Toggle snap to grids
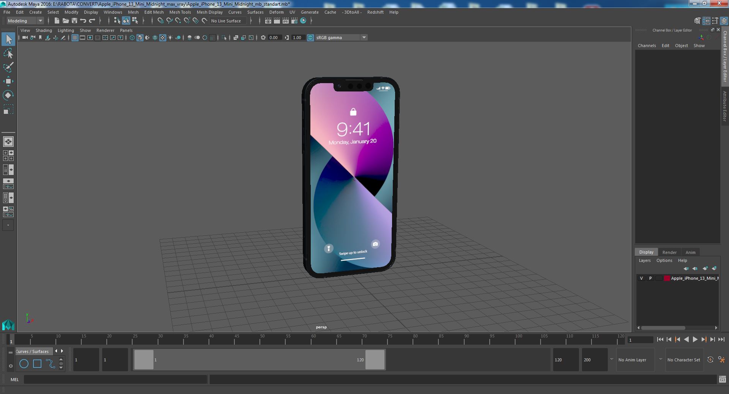 tap(161, 21)
